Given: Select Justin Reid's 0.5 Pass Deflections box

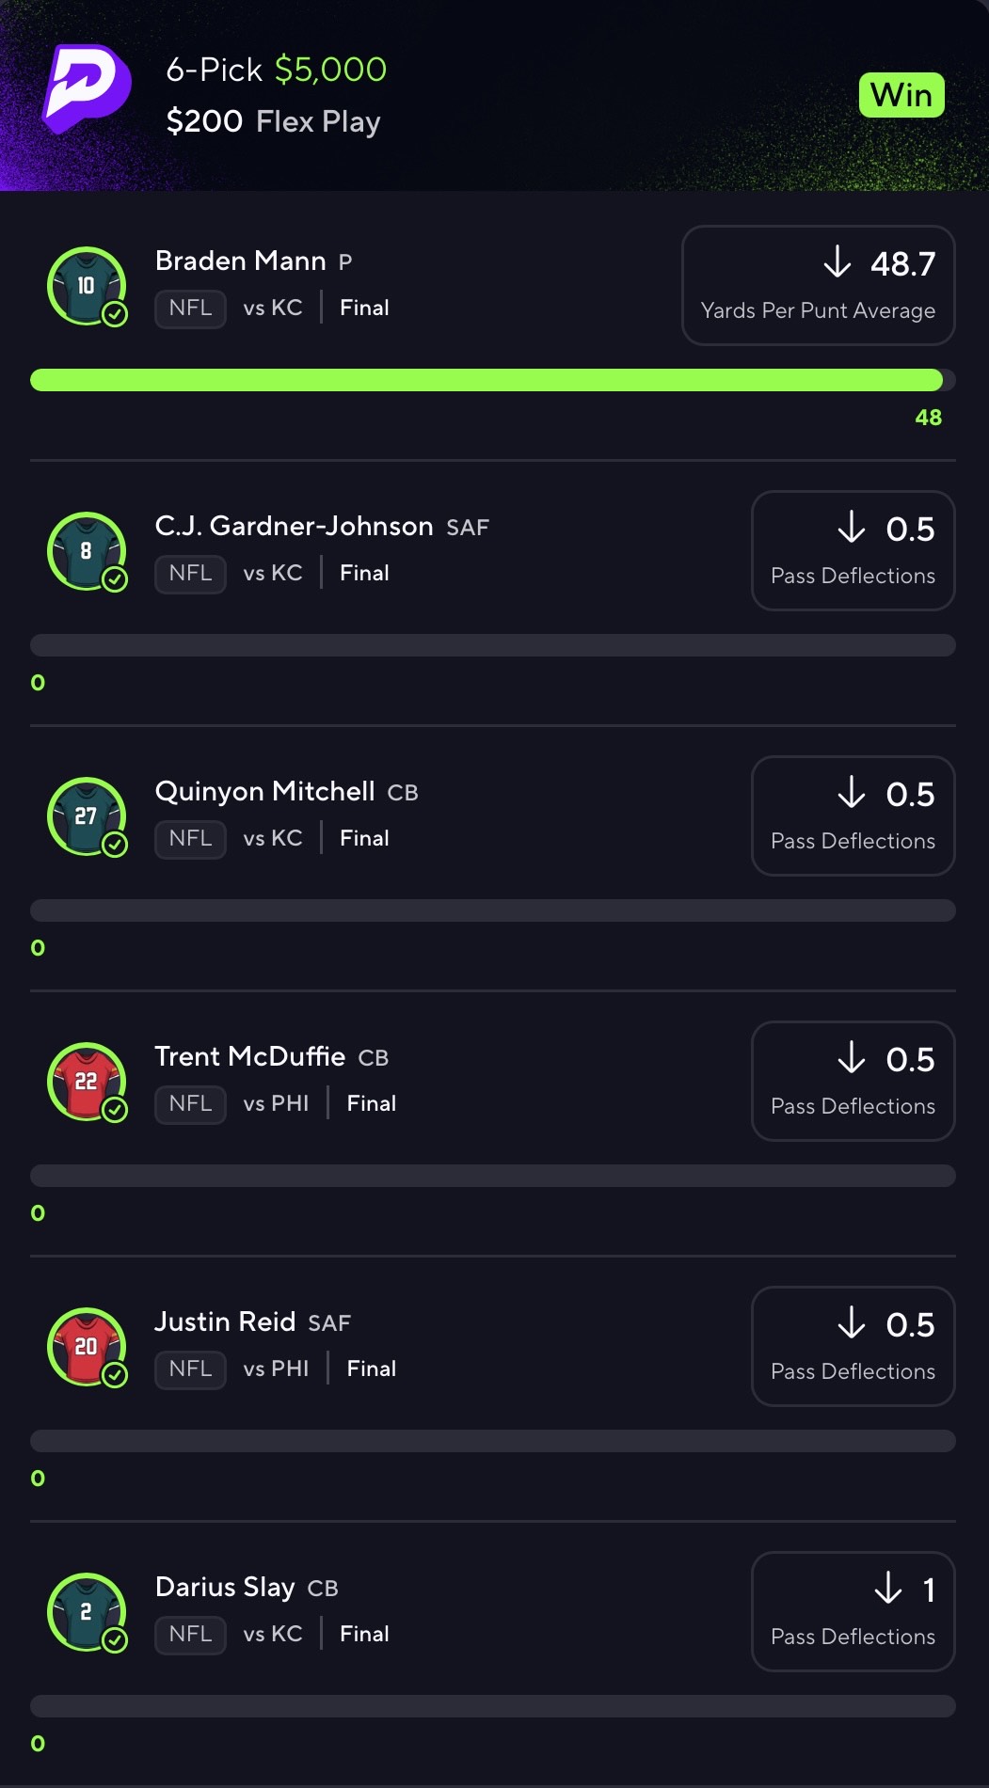Looking at the screenshot, I should tap(853, 1346).
